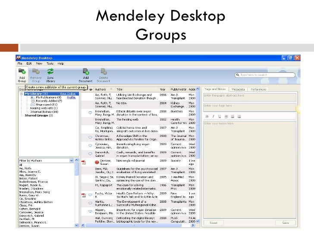Click the Remove Group toolbar icon
Screen dimensions: 314x235
click(x=36, y=71)
